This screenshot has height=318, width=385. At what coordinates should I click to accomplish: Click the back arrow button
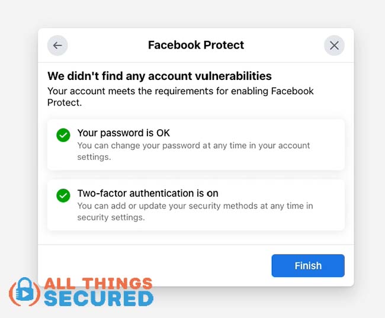pos(57,46)
